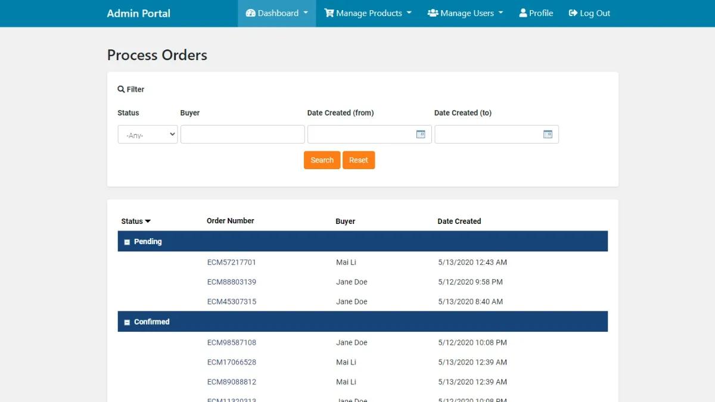This screenshot has height=402, width=715.
Task: Click the Admin Portal brand title
Action: [x=138, y=13]
